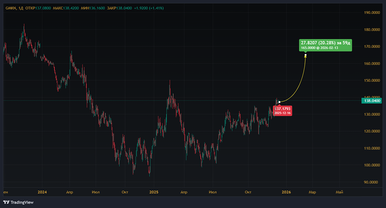
Task: Click the clock icon in the green forecast label
Action: (318, 48)
